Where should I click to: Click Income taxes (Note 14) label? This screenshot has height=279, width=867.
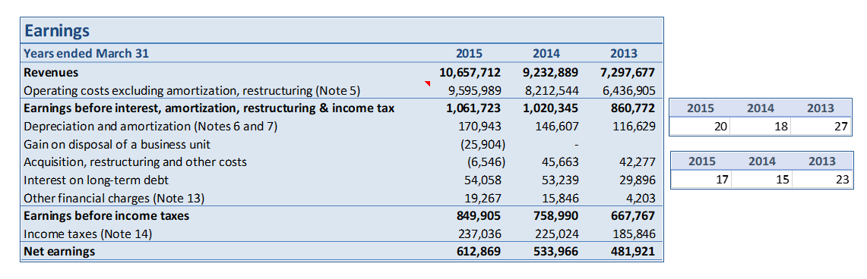(87, 234)
